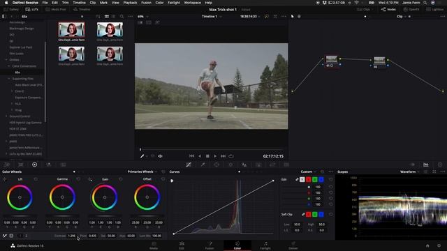Open the Workspace menu
This screenshot has width=447, height=251.
(x=192, y=3)
